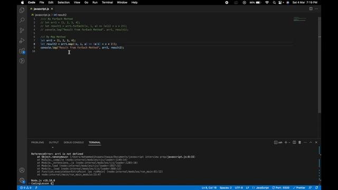This screenshot has width=338, height=190.
Task: Open the Extensions view
Action: (x=22, y=51)
